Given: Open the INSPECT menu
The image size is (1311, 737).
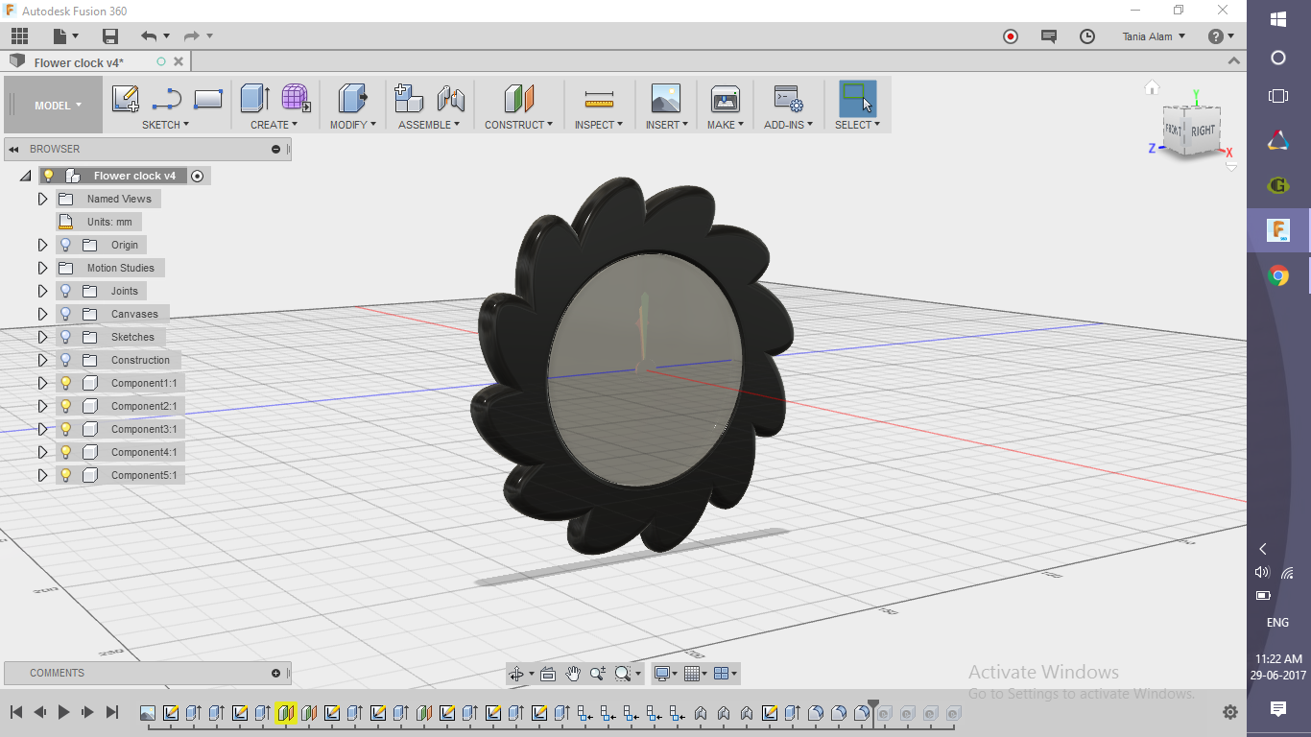Looking at the screenshot, I should (599, 125).
